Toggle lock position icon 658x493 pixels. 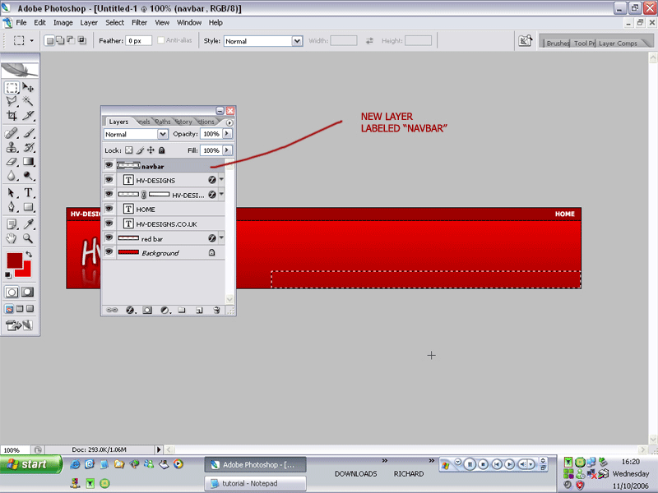click(151, 150)
